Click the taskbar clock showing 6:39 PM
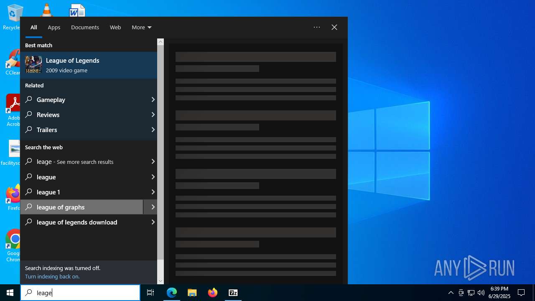 click(x=499, y=293)
